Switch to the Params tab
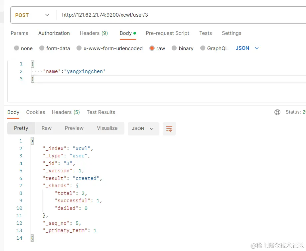Image resolution: width=306 pixels, height=251 pixels. click(x=19, y=33)
